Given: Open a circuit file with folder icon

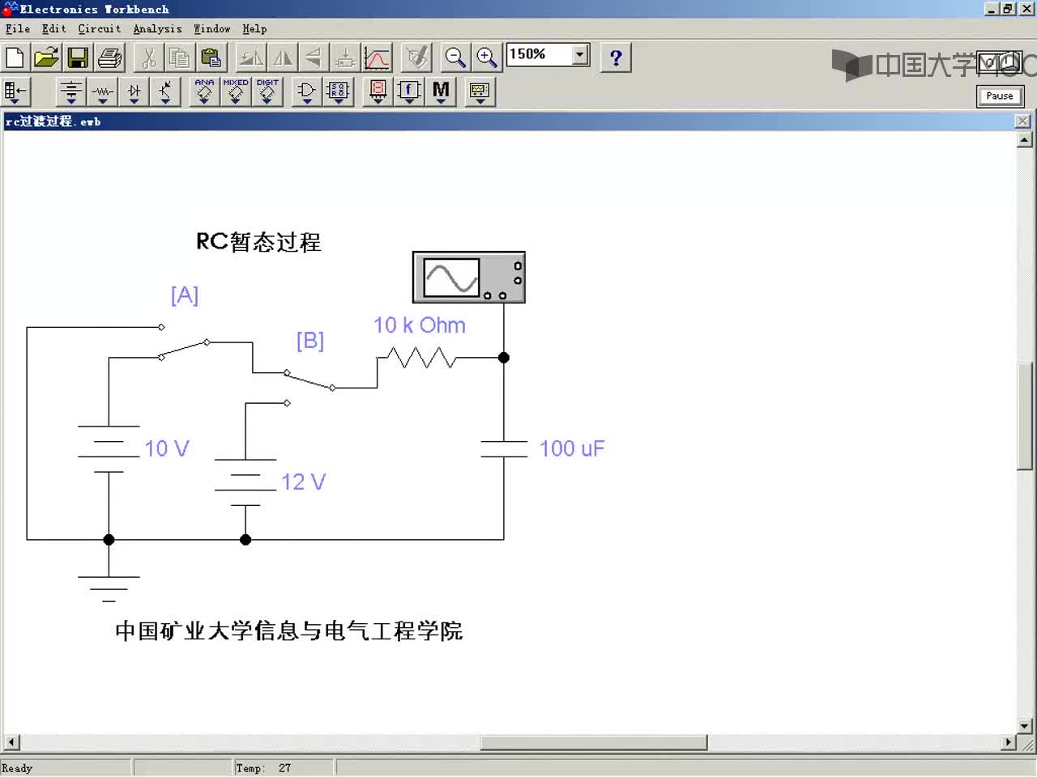Looking at the screenshot, I should tap(46, 57).
